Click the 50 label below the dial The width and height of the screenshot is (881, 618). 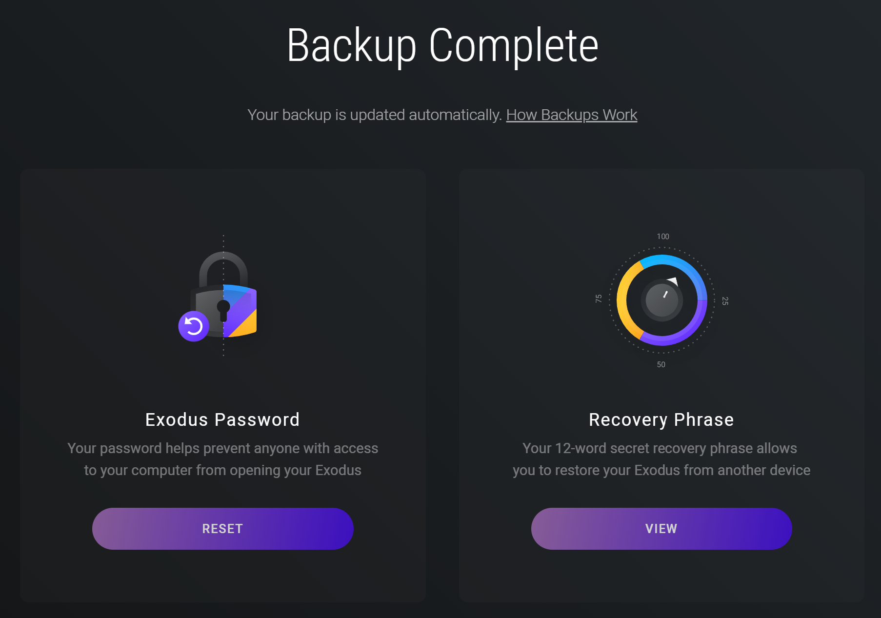coord(661,364)
